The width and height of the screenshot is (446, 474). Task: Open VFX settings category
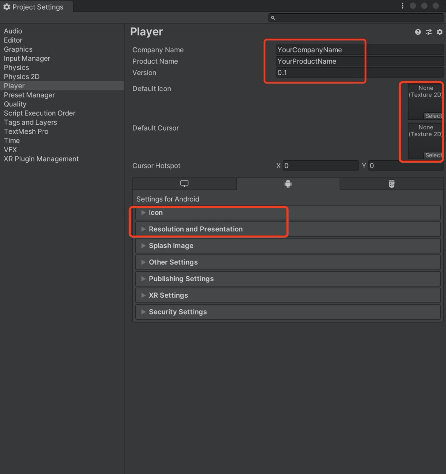pos(62,149)
